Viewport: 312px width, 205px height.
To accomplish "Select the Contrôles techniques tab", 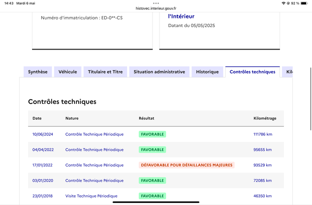I will 252,72.
